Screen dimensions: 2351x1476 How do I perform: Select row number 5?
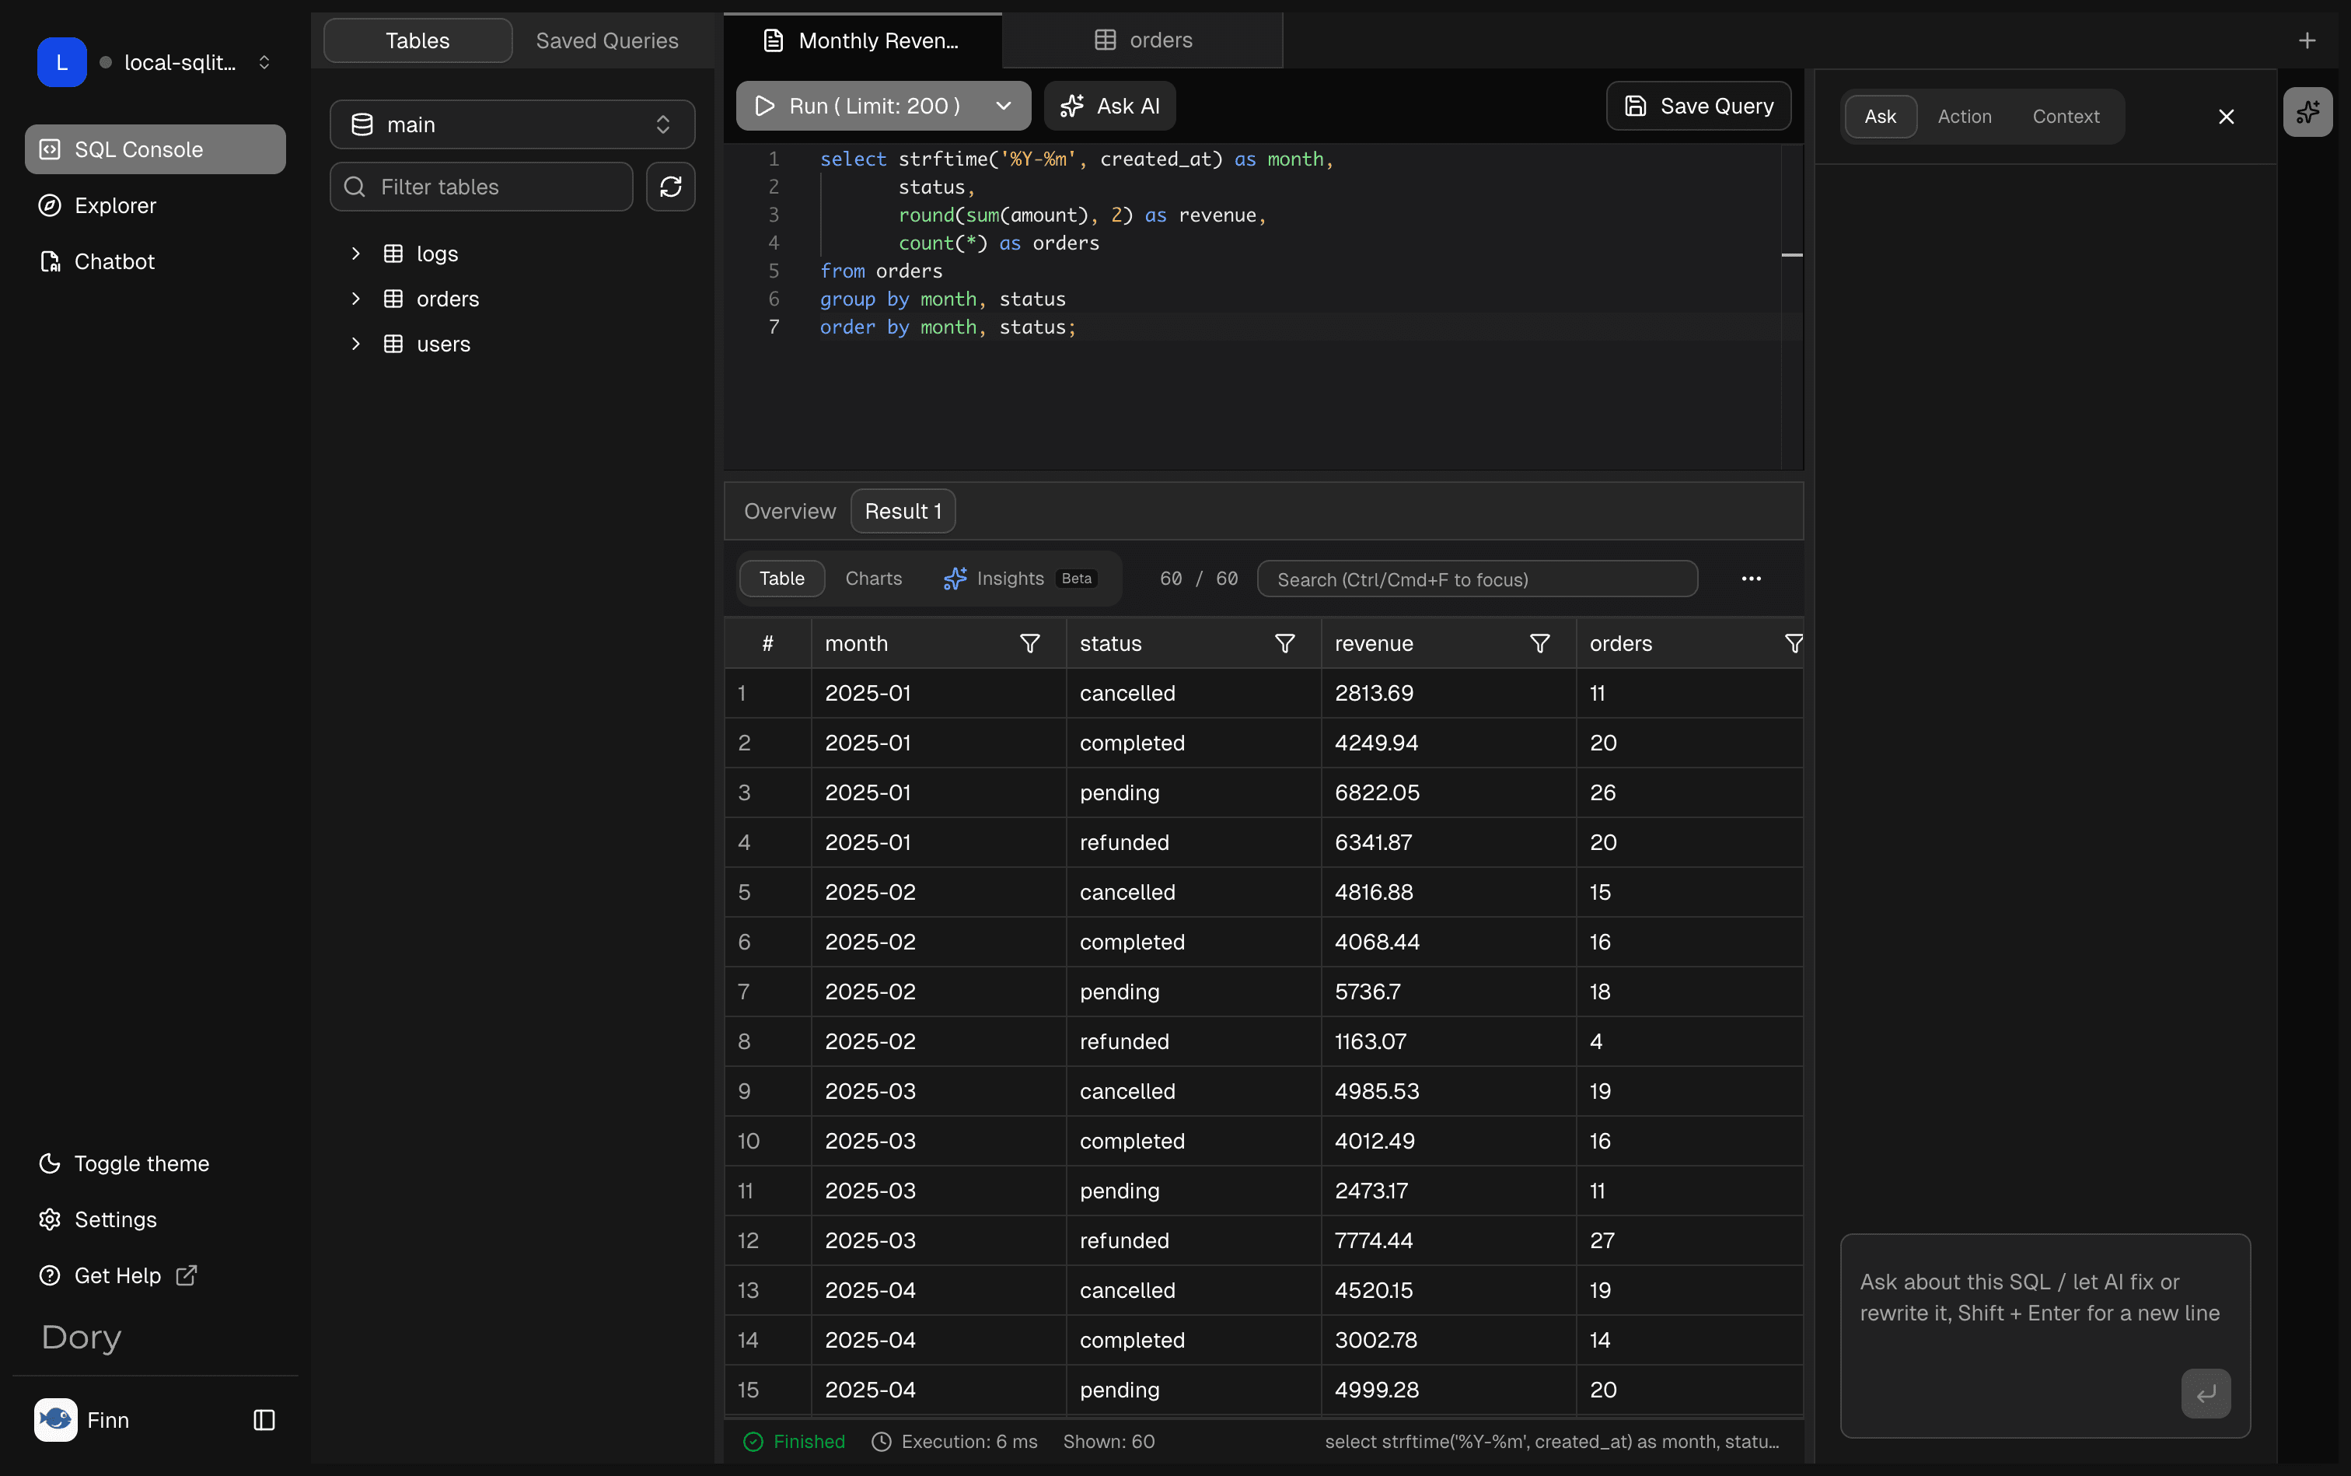click(x=768, y=892)
